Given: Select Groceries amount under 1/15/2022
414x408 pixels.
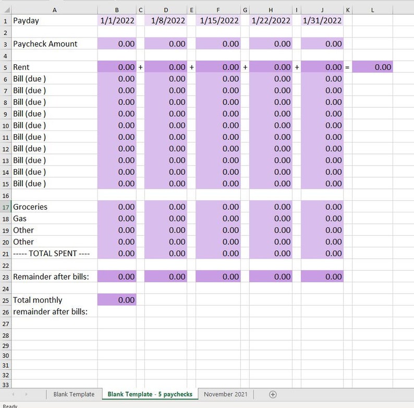Looking at the screenshot, I should tap(218, 207).
